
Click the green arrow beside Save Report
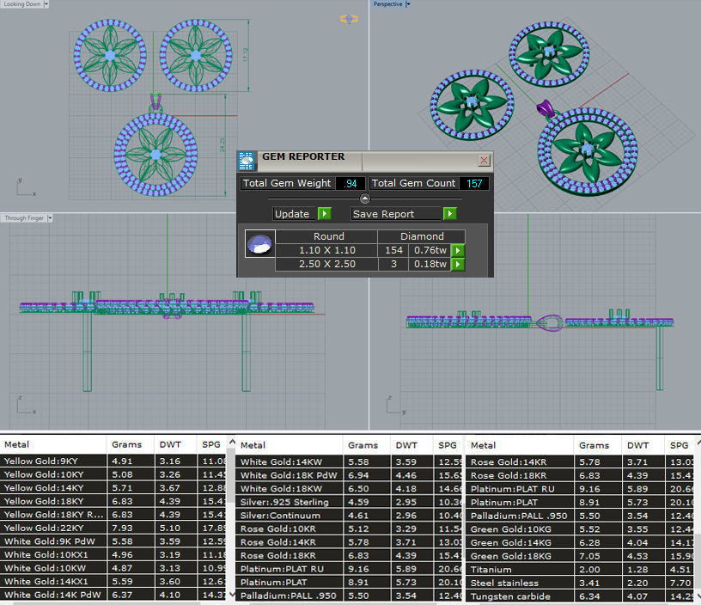(x=450, y=214)
